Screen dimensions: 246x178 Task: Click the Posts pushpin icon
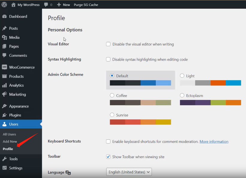pos(4,28)
